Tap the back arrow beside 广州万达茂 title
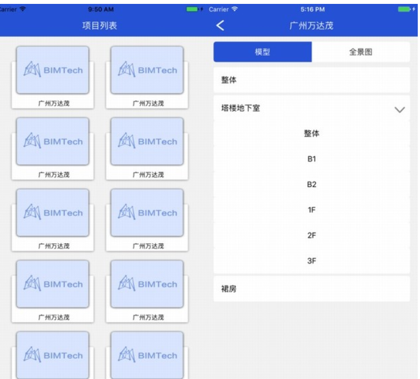This screenshot has width=420, height=379. 220,26
